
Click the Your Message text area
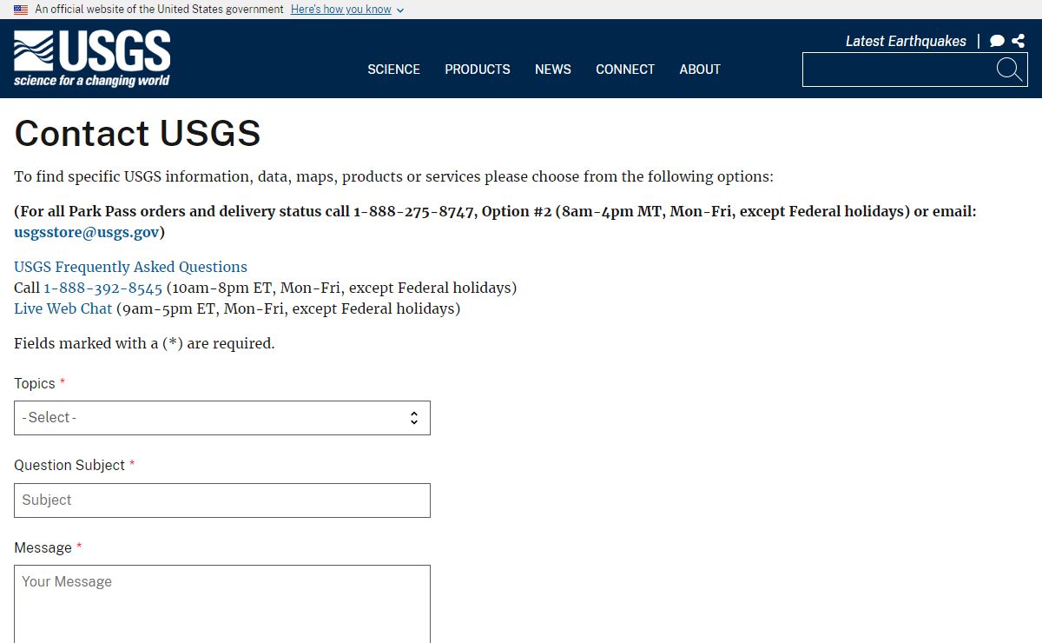222,604
